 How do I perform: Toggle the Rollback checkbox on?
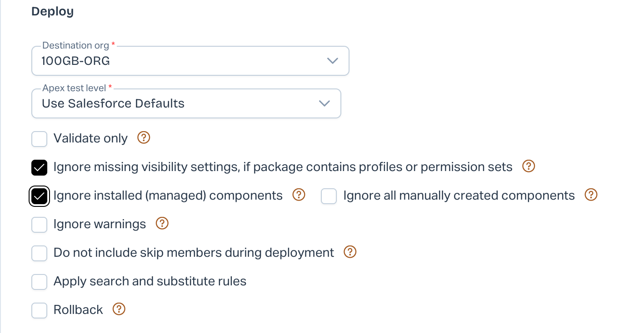pos(40,310)
